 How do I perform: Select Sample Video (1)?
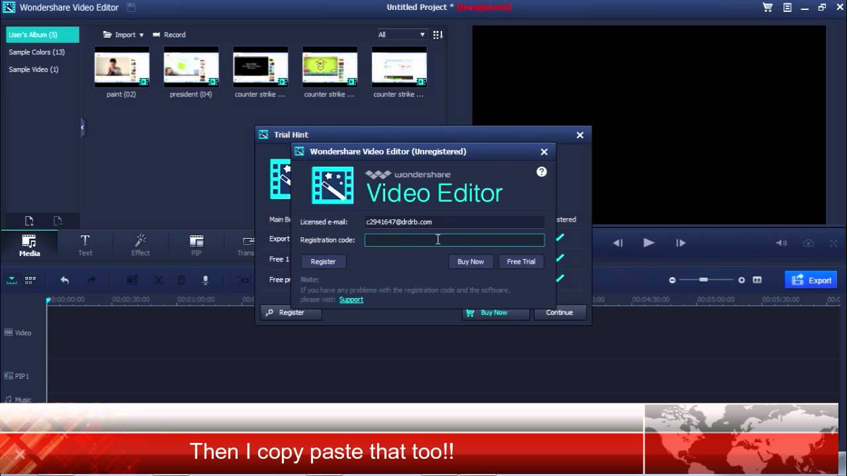point(33,69)
